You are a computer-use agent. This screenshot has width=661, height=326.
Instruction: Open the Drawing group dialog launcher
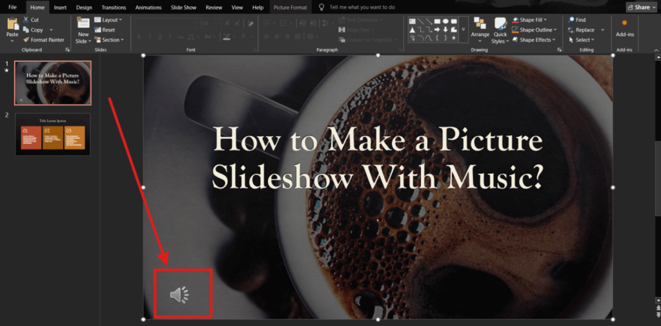(560, 50)
